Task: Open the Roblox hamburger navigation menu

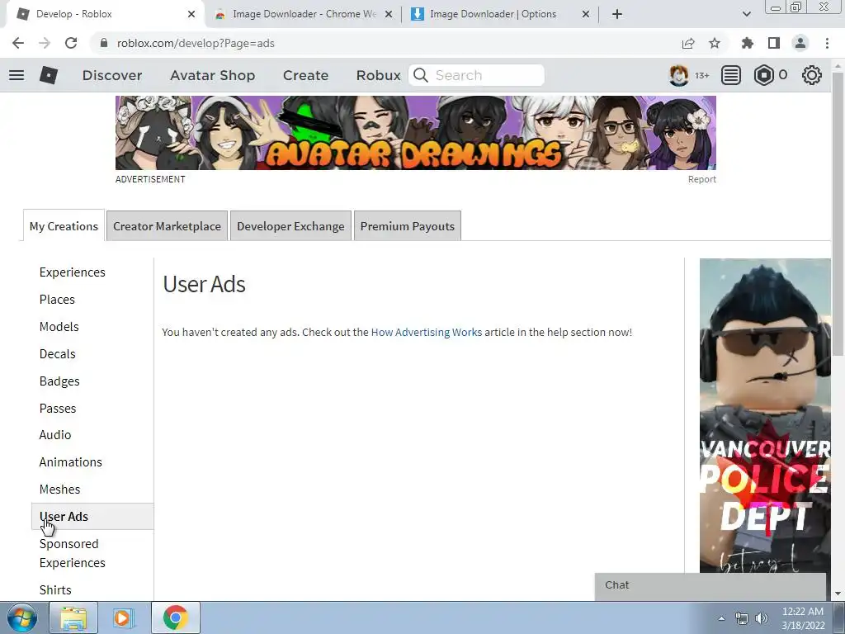Action: point(17,75)
